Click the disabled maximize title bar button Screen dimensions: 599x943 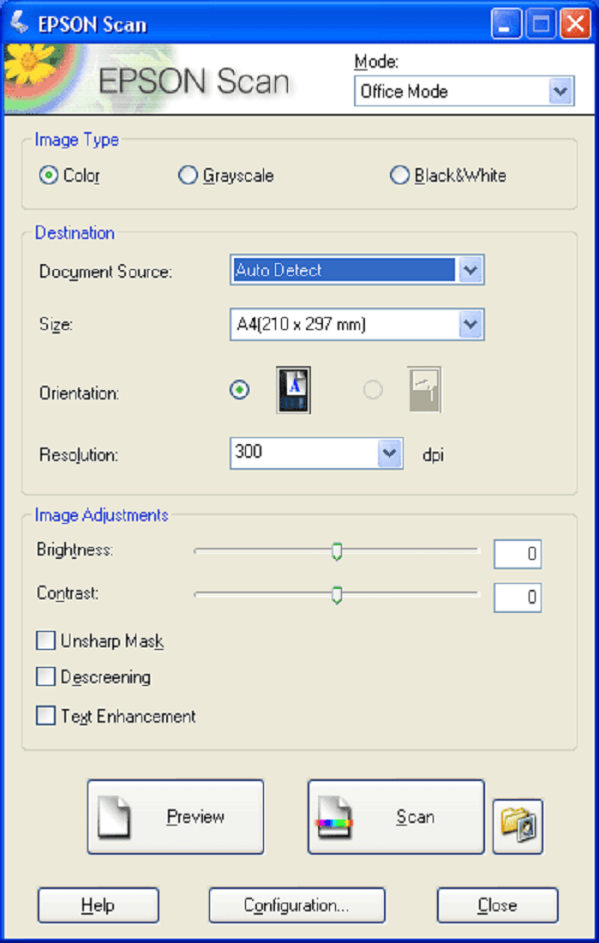541,25
